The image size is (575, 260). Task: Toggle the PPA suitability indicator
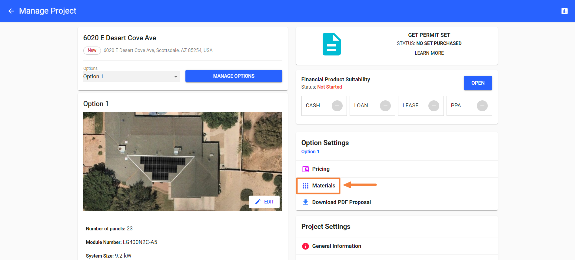(482, 106)
